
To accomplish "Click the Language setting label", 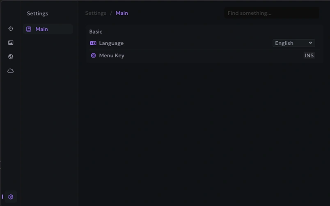I will coord(111,43).
